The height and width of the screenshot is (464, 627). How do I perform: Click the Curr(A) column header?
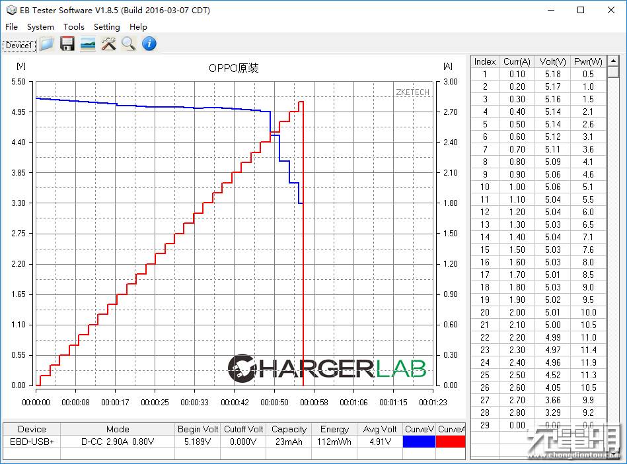point(517,61)
